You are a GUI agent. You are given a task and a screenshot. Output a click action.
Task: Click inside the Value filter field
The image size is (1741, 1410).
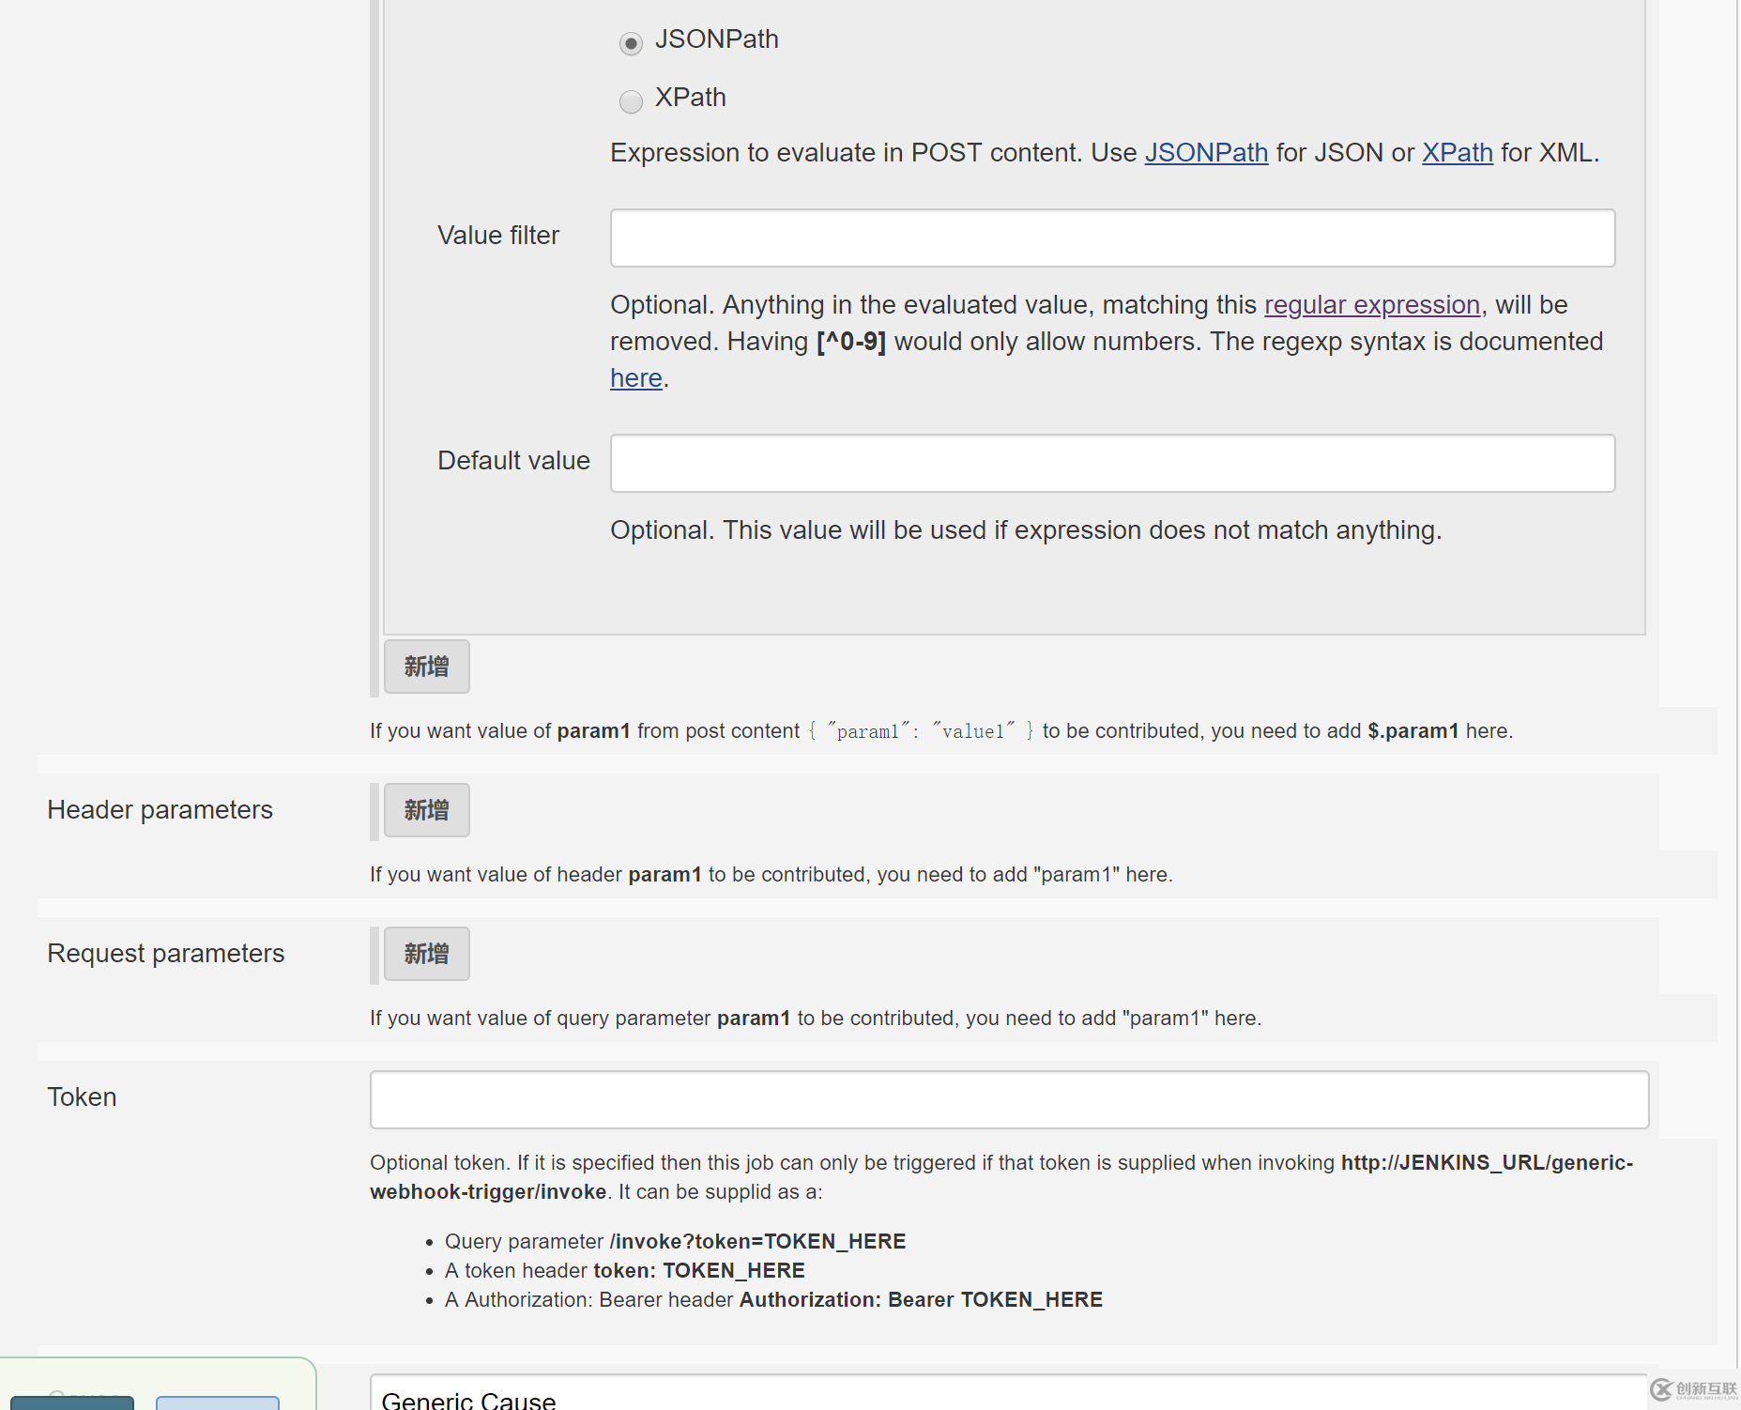[1110, 238]
